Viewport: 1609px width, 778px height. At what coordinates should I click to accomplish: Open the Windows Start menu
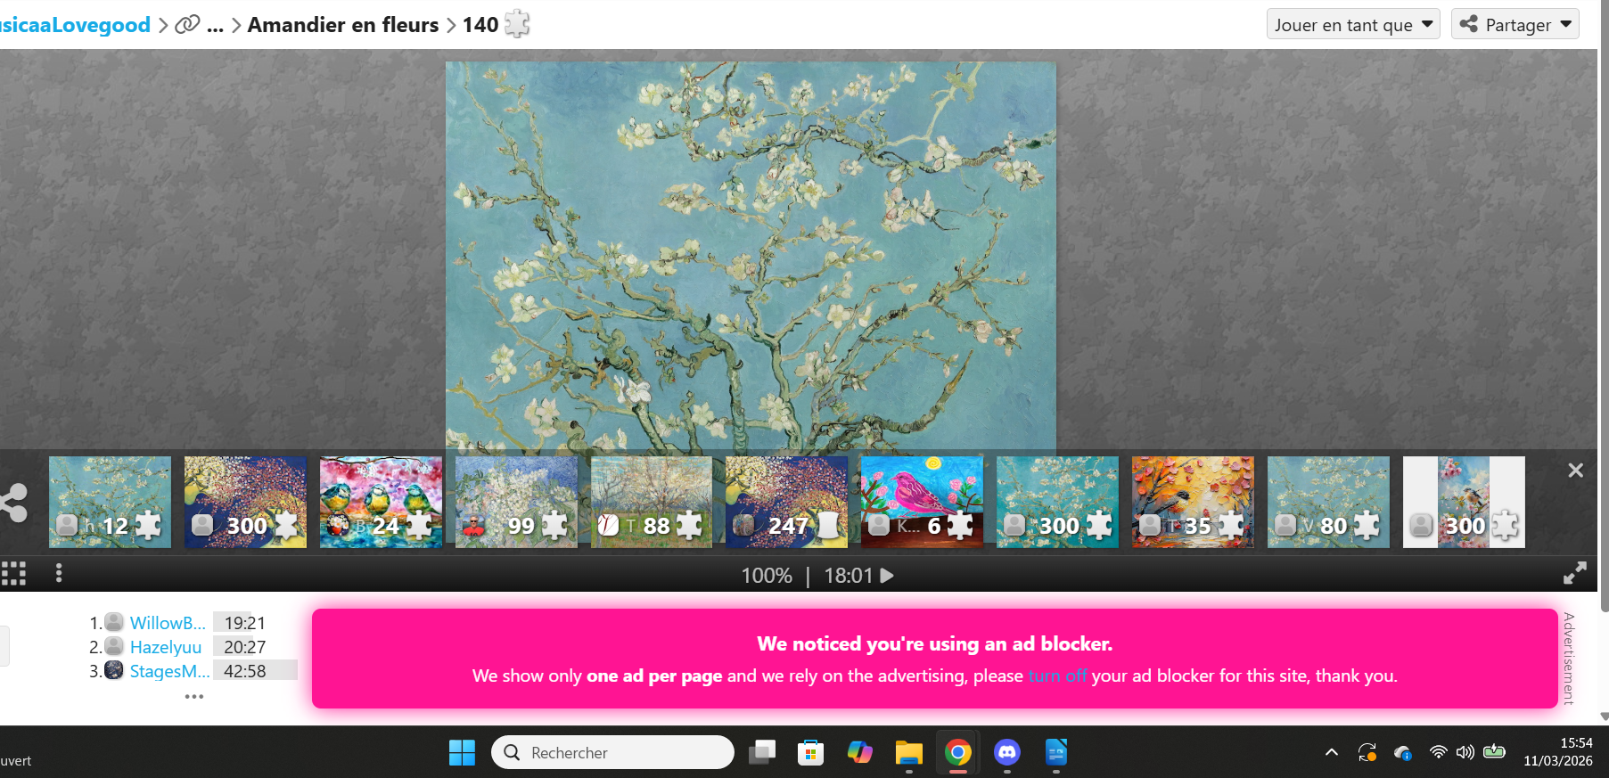(462, 753)
